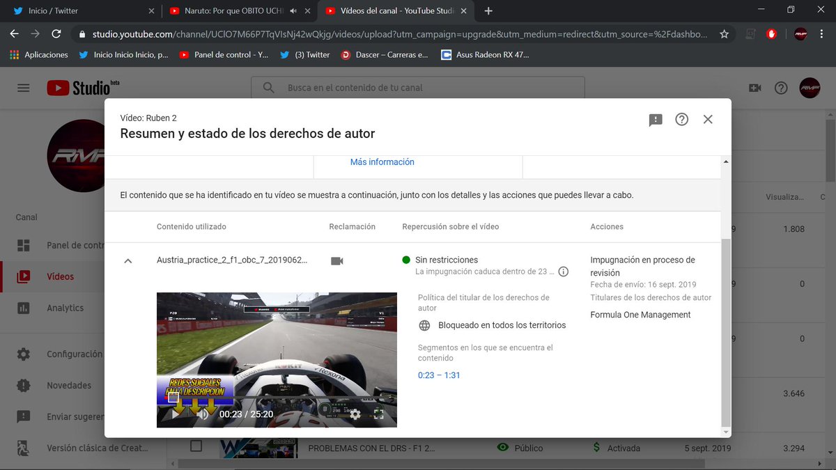Open Chrome three-dot menu
Screen dimensions: 836x470
tap(823, 34)
